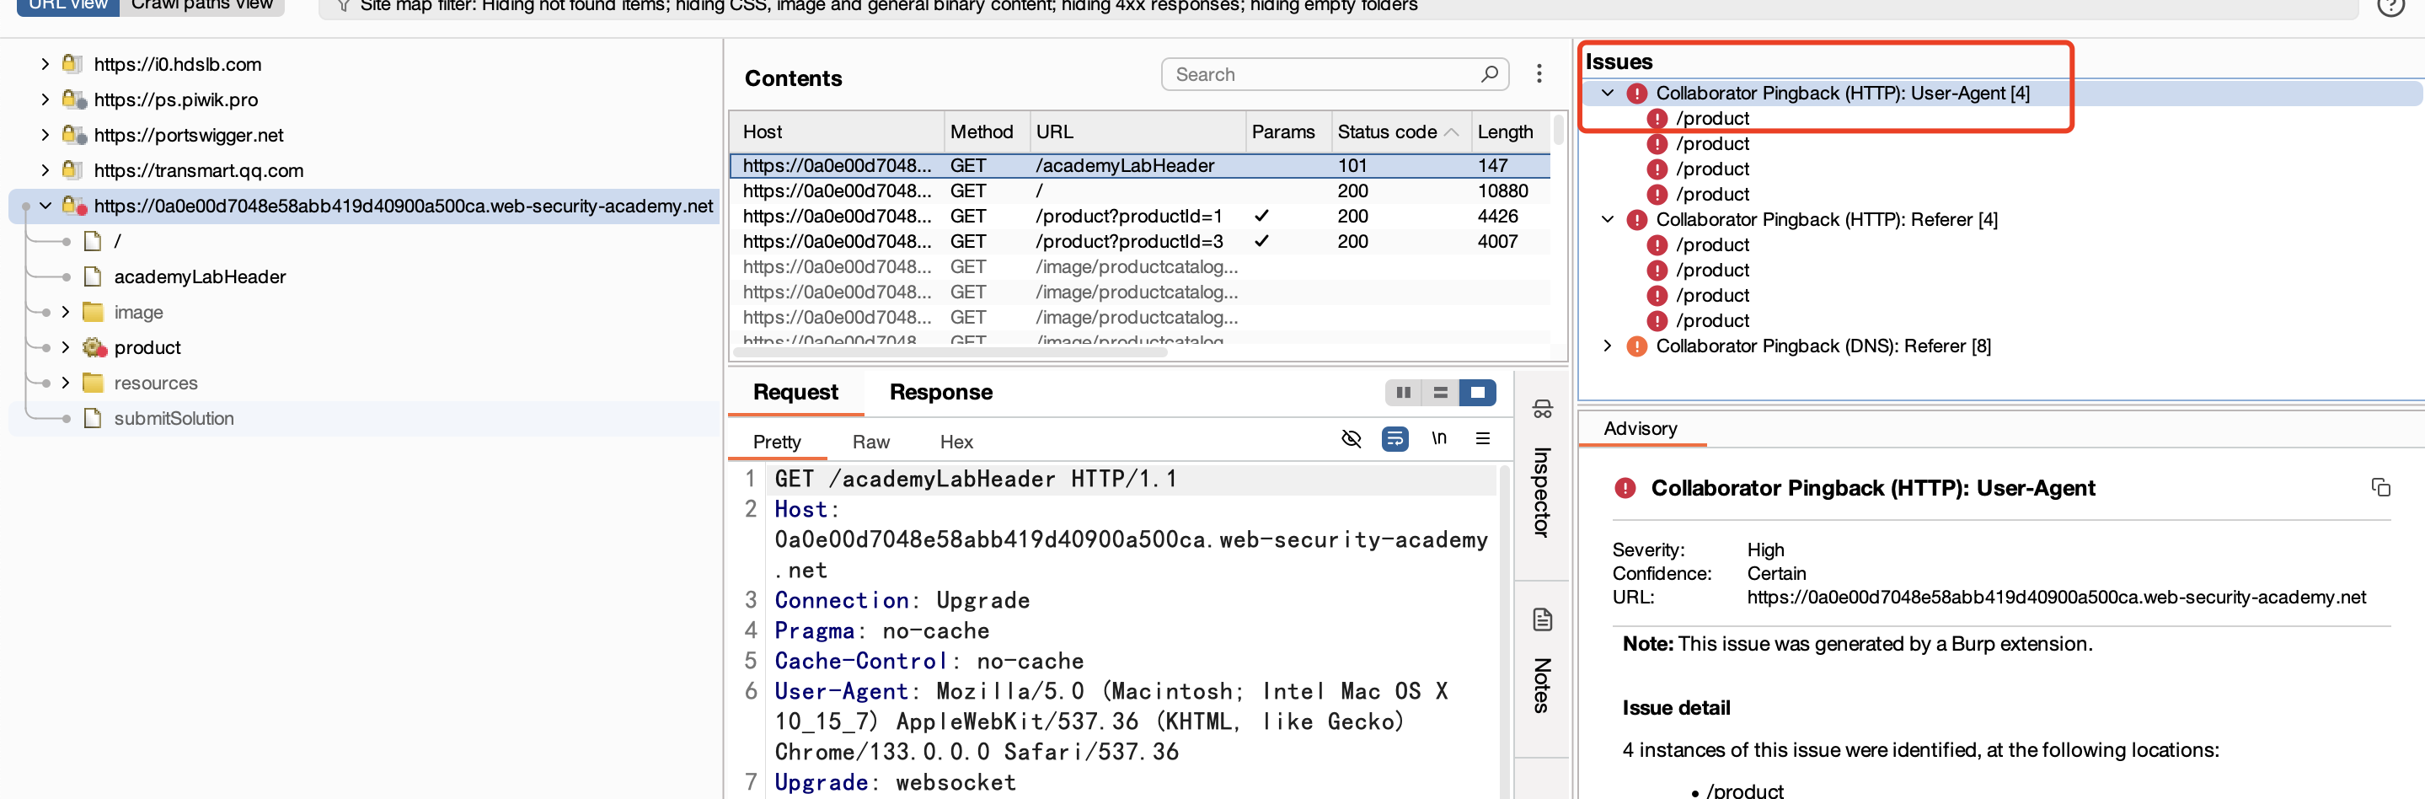Click the copy icon in the Advisory heading

click(x=2379, y=486)
